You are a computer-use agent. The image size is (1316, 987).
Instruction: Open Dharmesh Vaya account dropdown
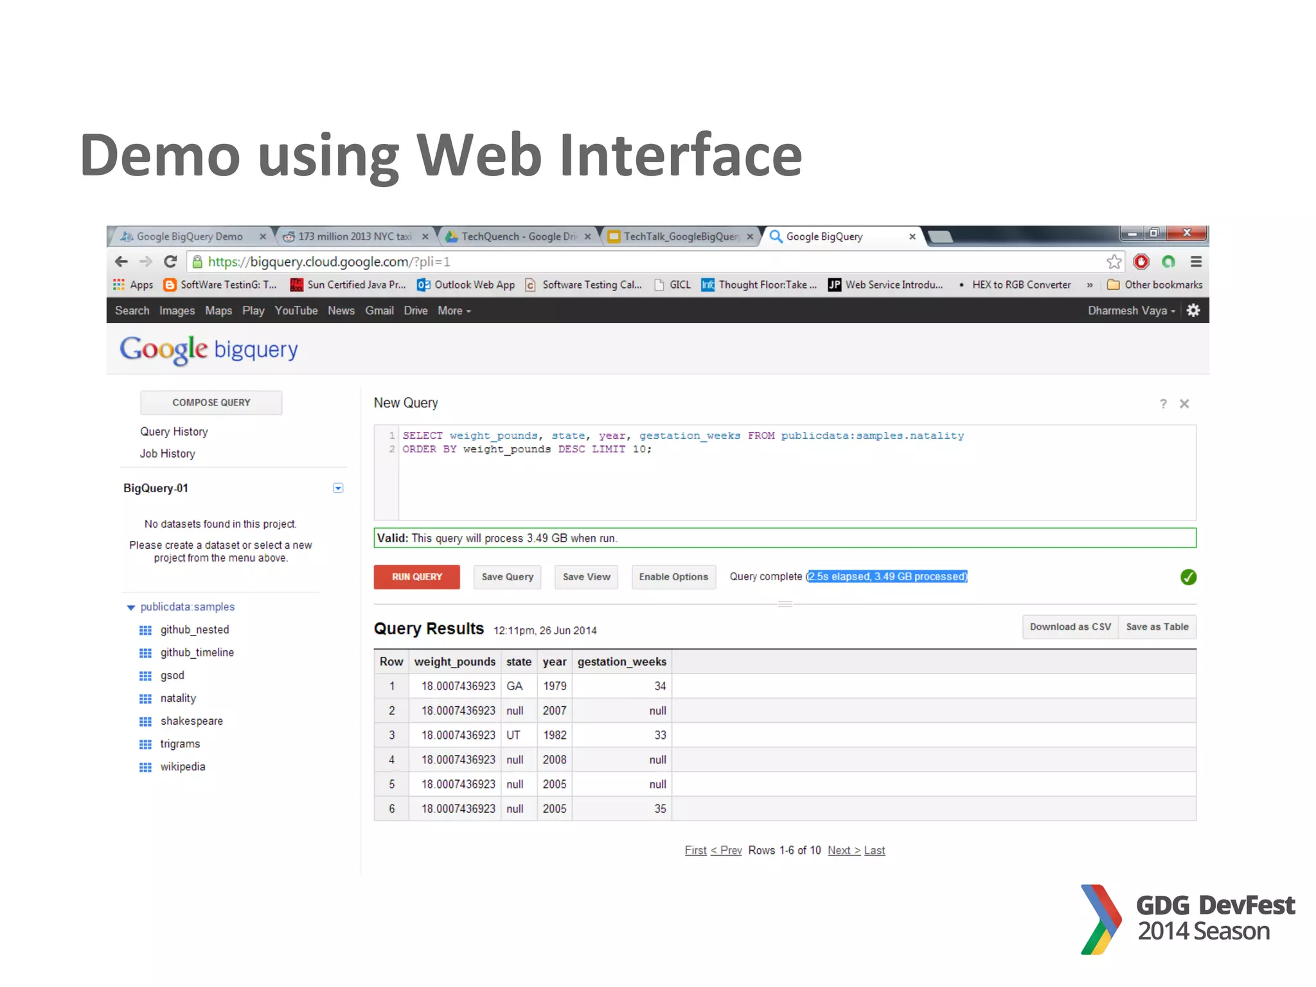1132,310
